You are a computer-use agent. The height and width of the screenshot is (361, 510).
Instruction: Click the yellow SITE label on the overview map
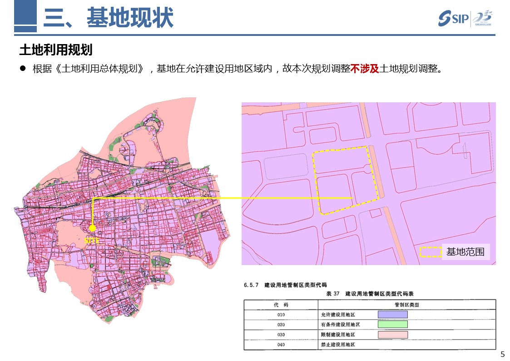tap(91, 241)
